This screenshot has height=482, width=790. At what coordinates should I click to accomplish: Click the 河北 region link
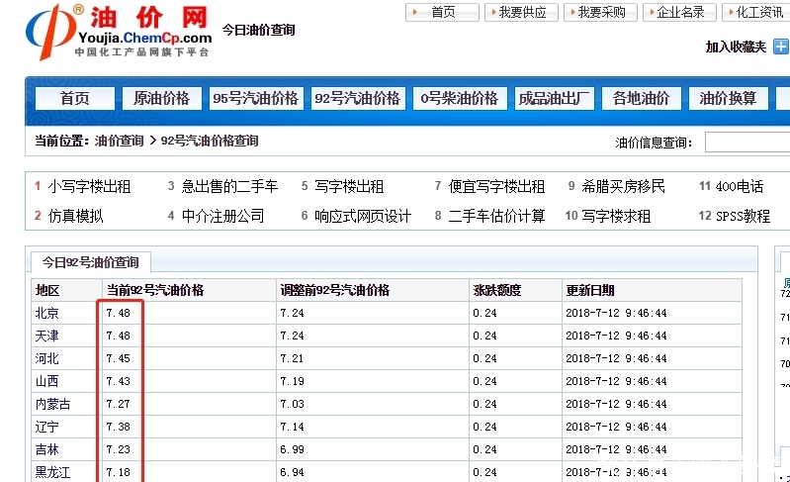point(46,358)
